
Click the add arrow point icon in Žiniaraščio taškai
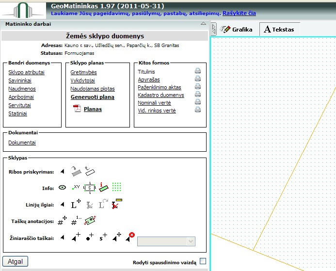76,237
